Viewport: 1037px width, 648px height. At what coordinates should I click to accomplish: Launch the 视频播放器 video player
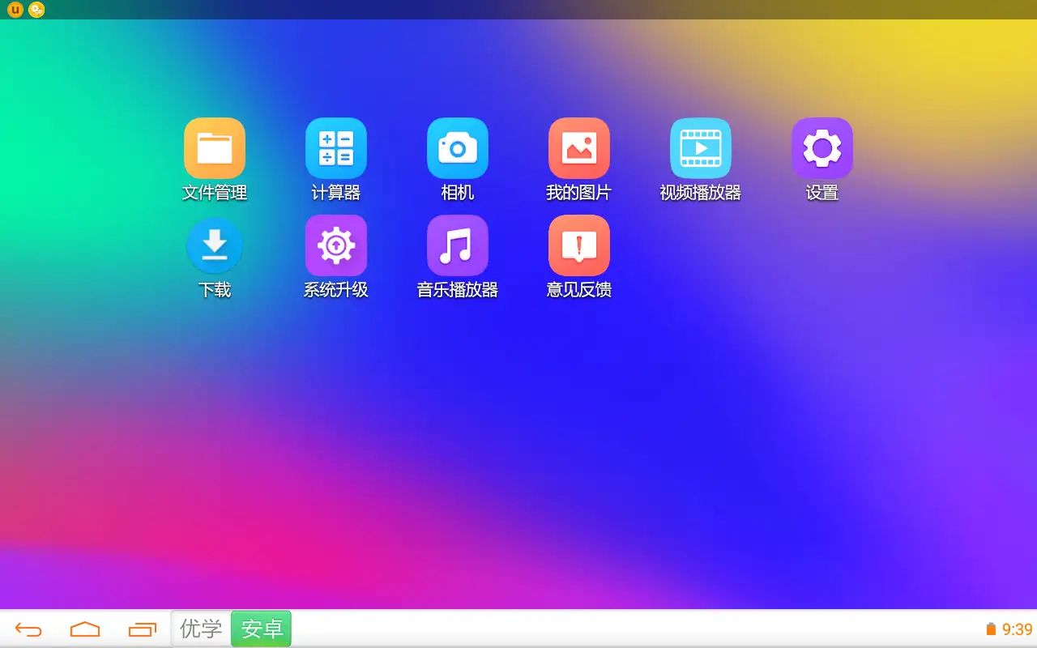[701, 148]
